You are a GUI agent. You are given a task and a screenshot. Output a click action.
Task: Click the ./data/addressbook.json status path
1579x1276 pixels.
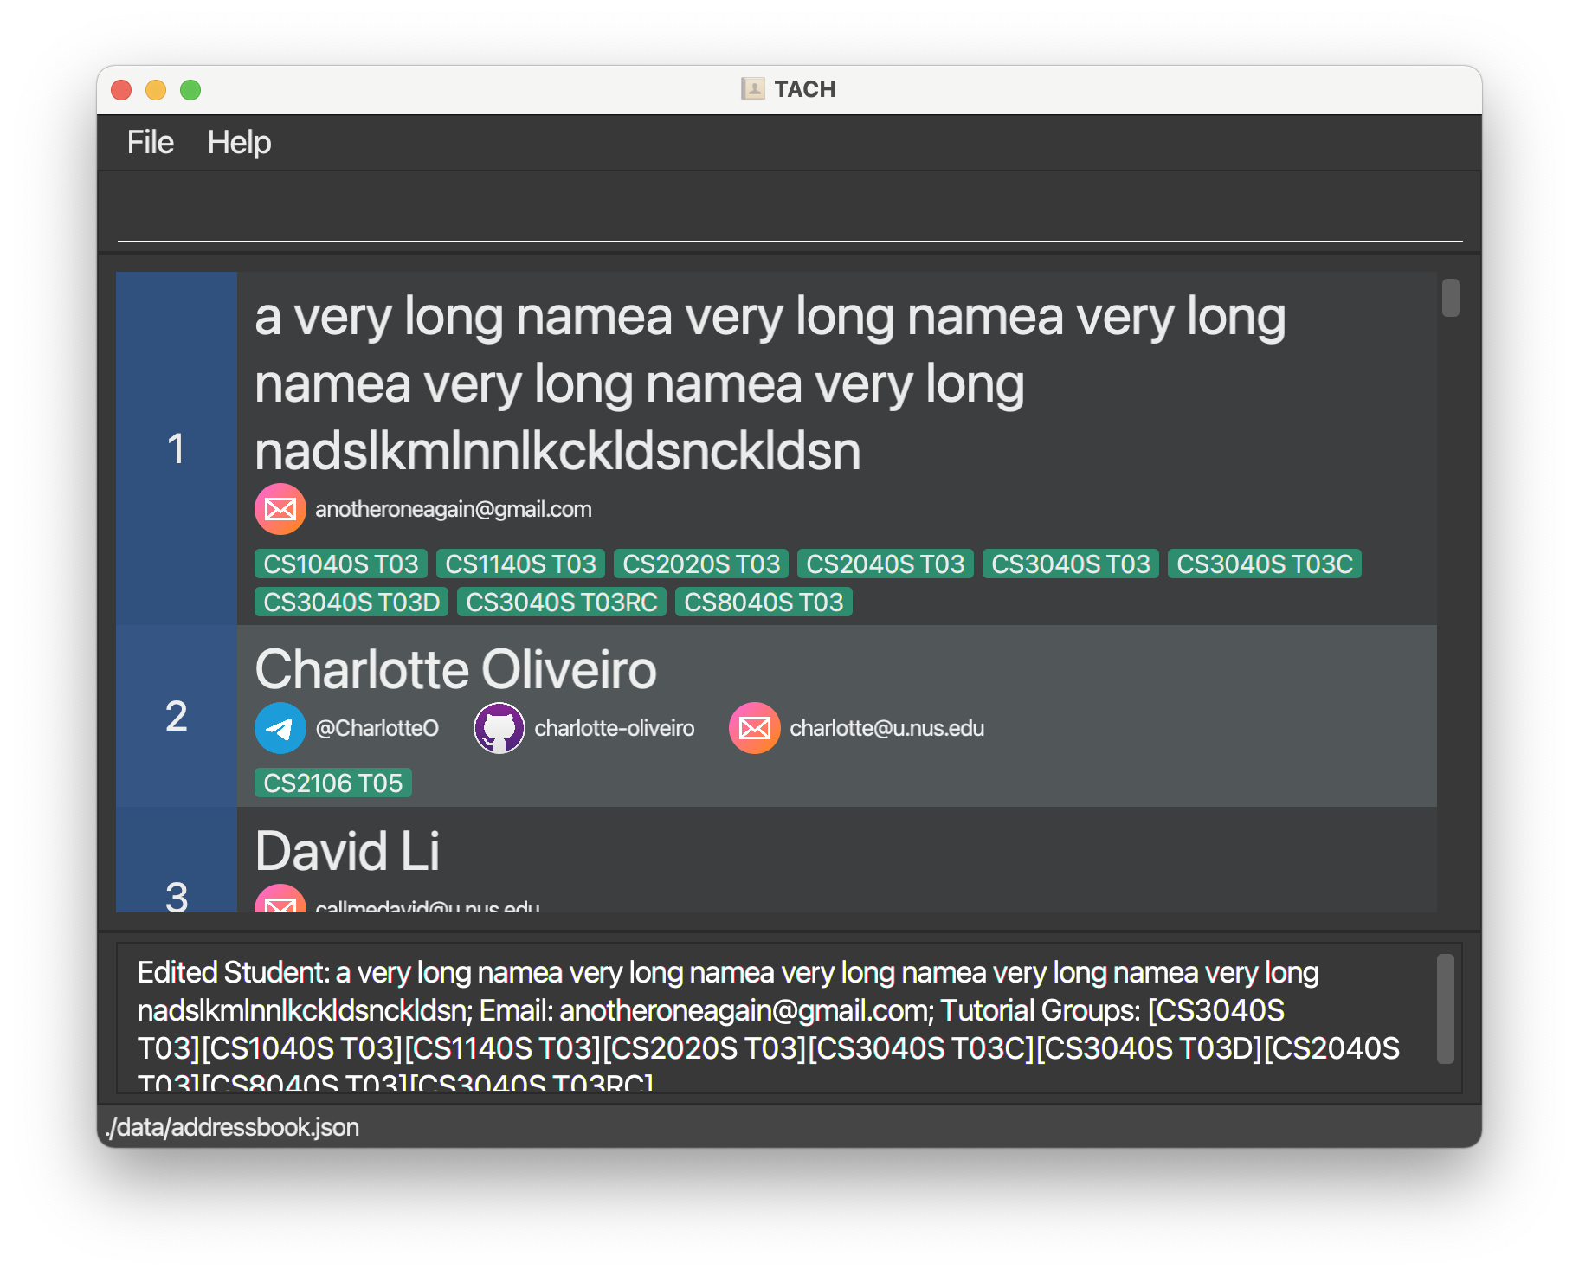coord(232,1127)
